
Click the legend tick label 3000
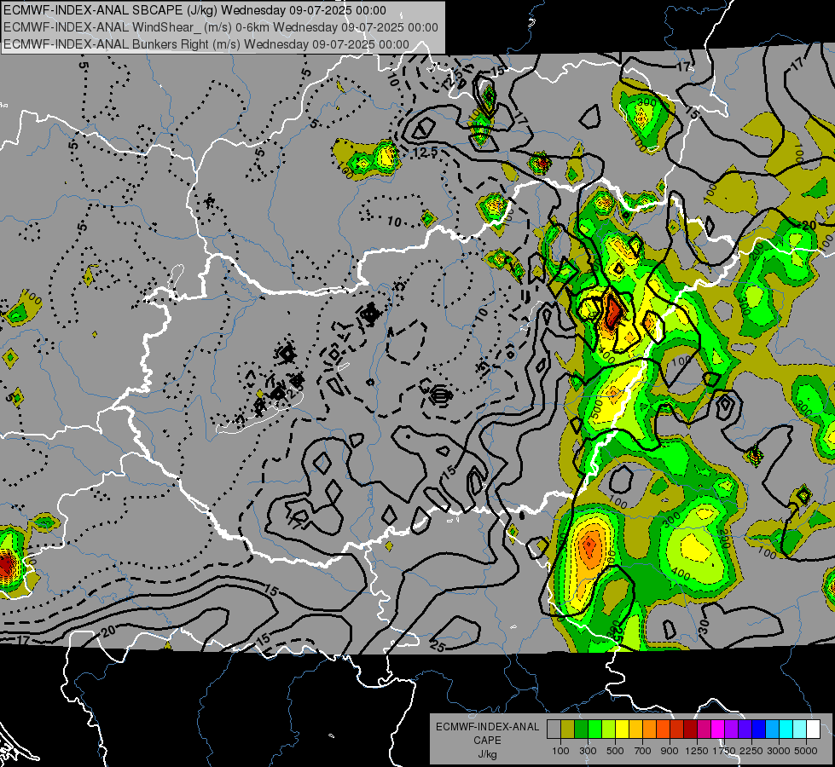[x=779, y=751]
